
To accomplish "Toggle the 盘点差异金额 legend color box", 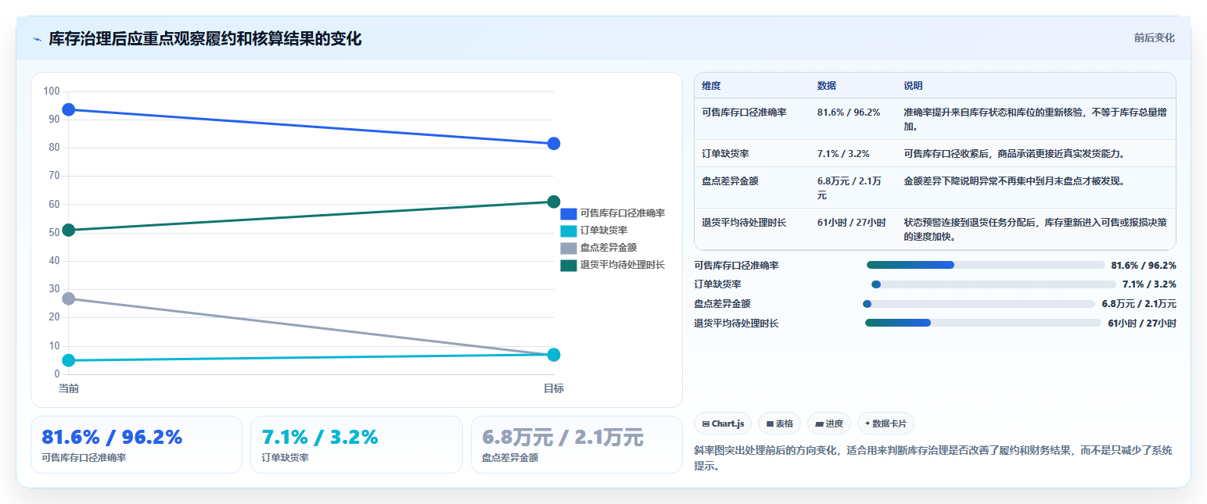I will click(568, 248).
